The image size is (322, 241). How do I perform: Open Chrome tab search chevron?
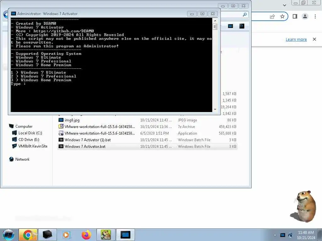tap(284, 5)
